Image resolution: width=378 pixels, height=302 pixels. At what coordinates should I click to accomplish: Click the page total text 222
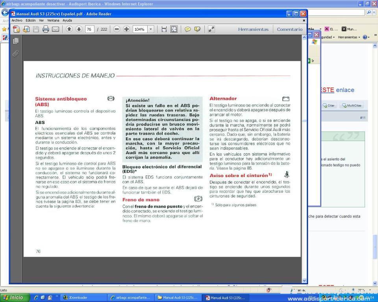pos(104,29)
